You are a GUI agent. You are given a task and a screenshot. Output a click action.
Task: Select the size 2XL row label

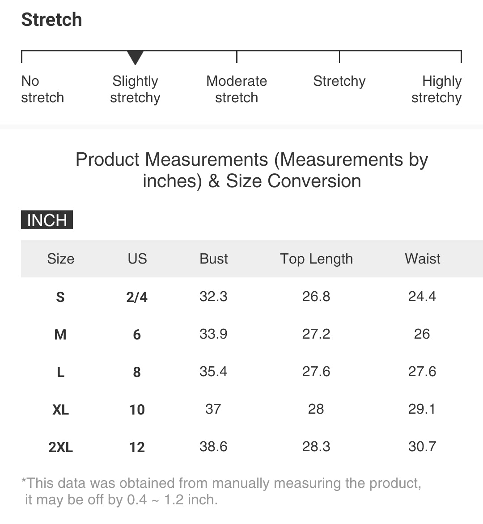click(60, 447)
